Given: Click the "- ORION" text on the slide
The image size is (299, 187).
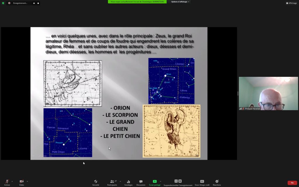Looking at the screenshot, I should 120,108.
